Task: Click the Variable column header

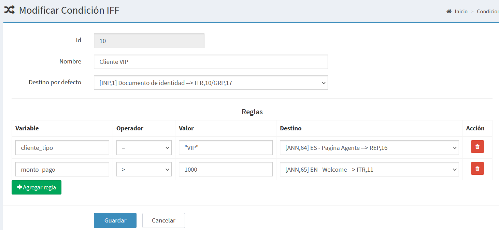Action: coord(27,128)
